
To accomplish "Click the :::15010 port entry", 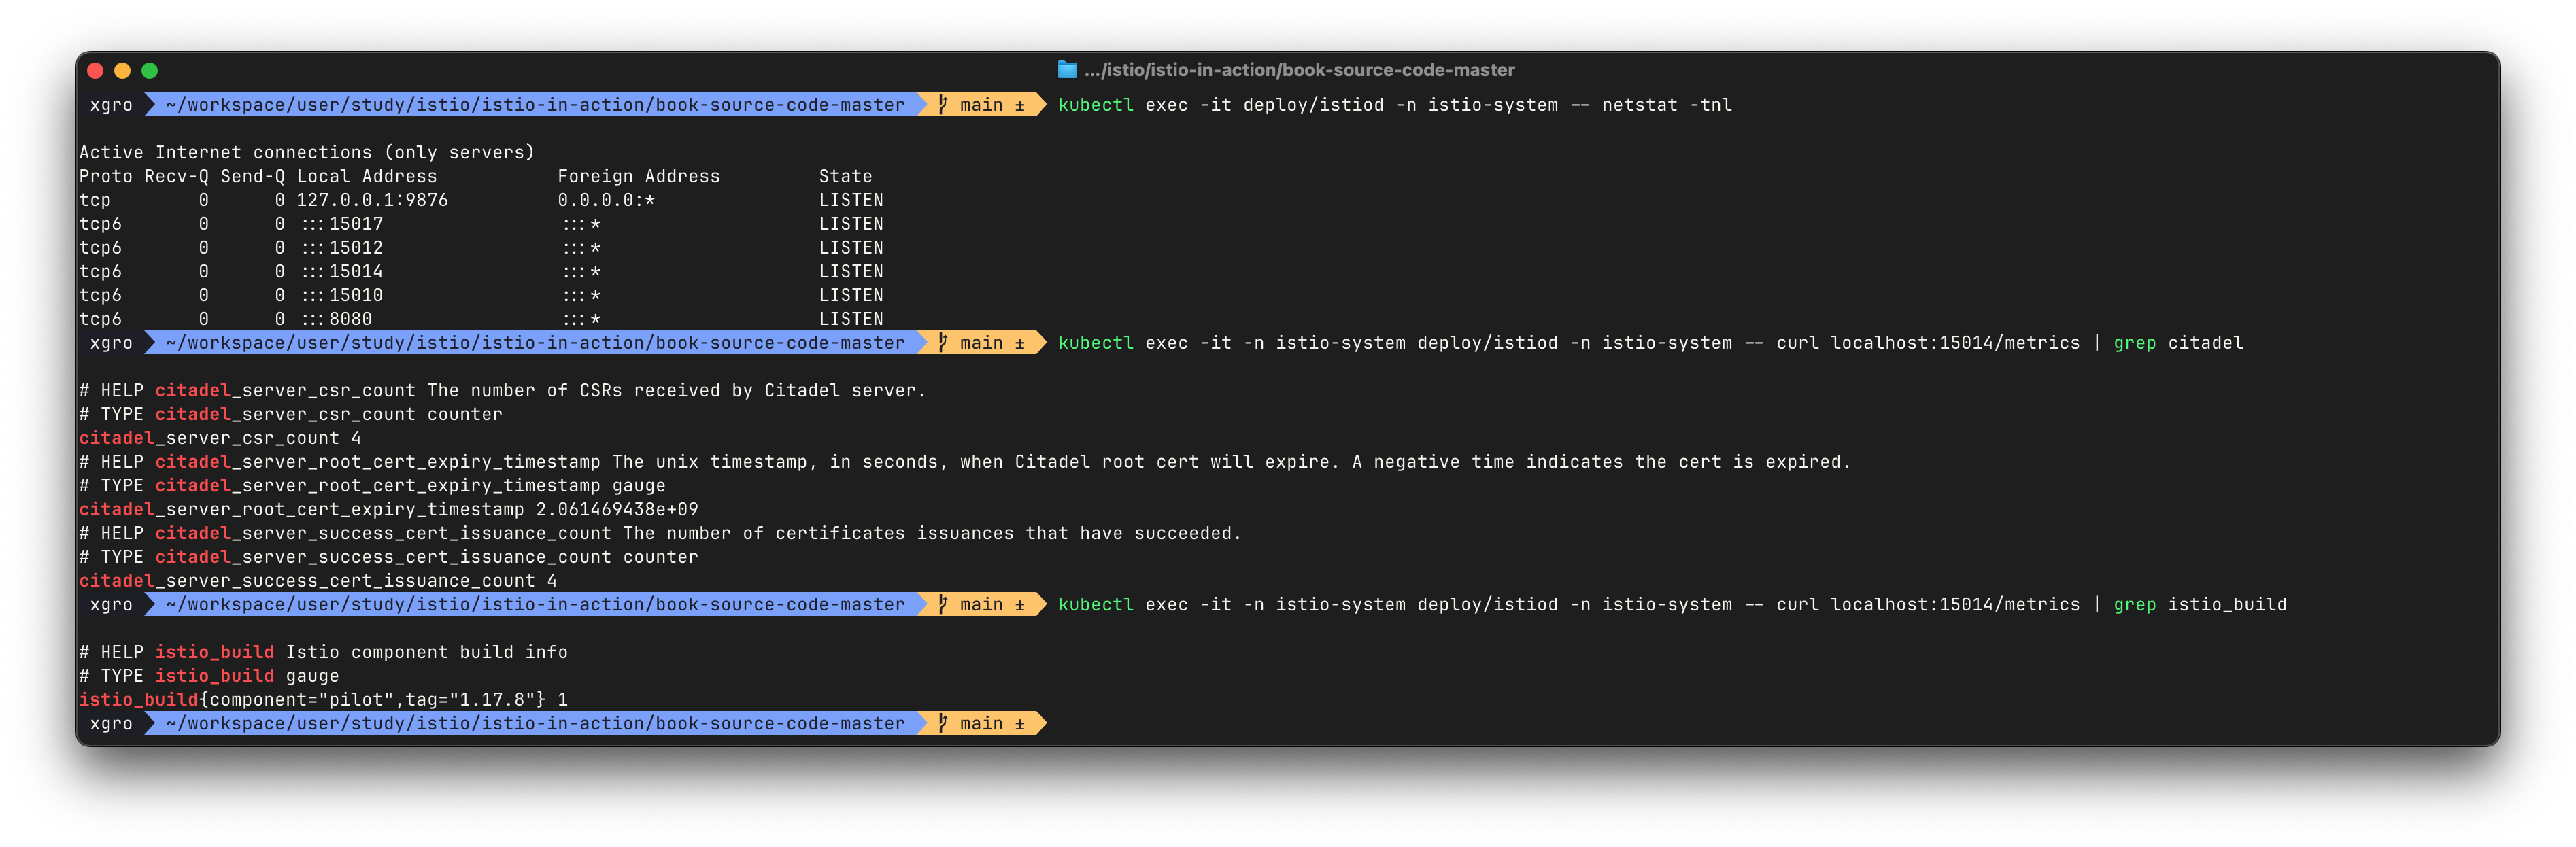I will [x=342, y=296].
